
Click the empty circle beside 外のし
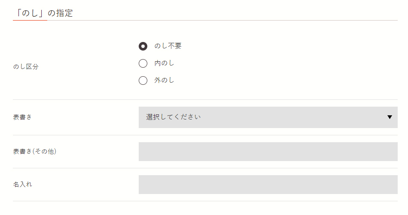[x=143, y=81]
